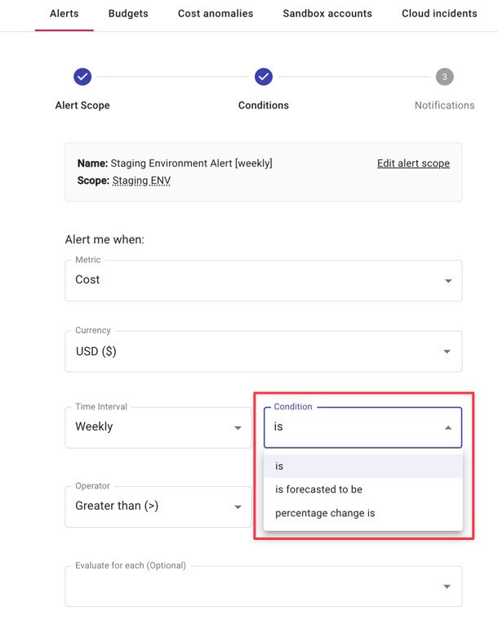
Task: Open the Staging ENV scope link
Action: coord(141,181)
